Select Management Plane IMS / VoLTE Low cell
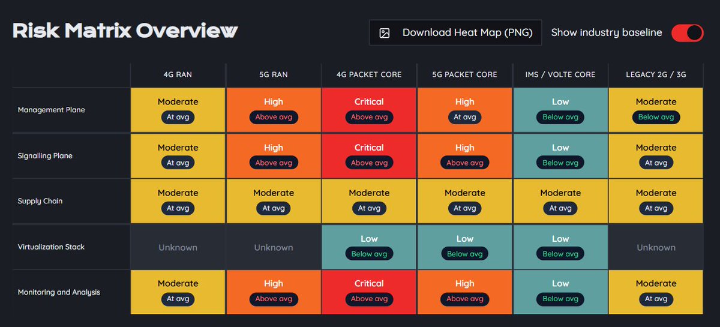 (x=560, y=110)
